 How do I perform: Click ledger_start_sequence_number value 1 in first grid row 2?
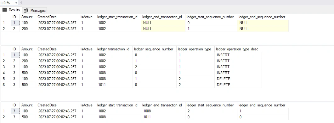[x=211, y=29]
